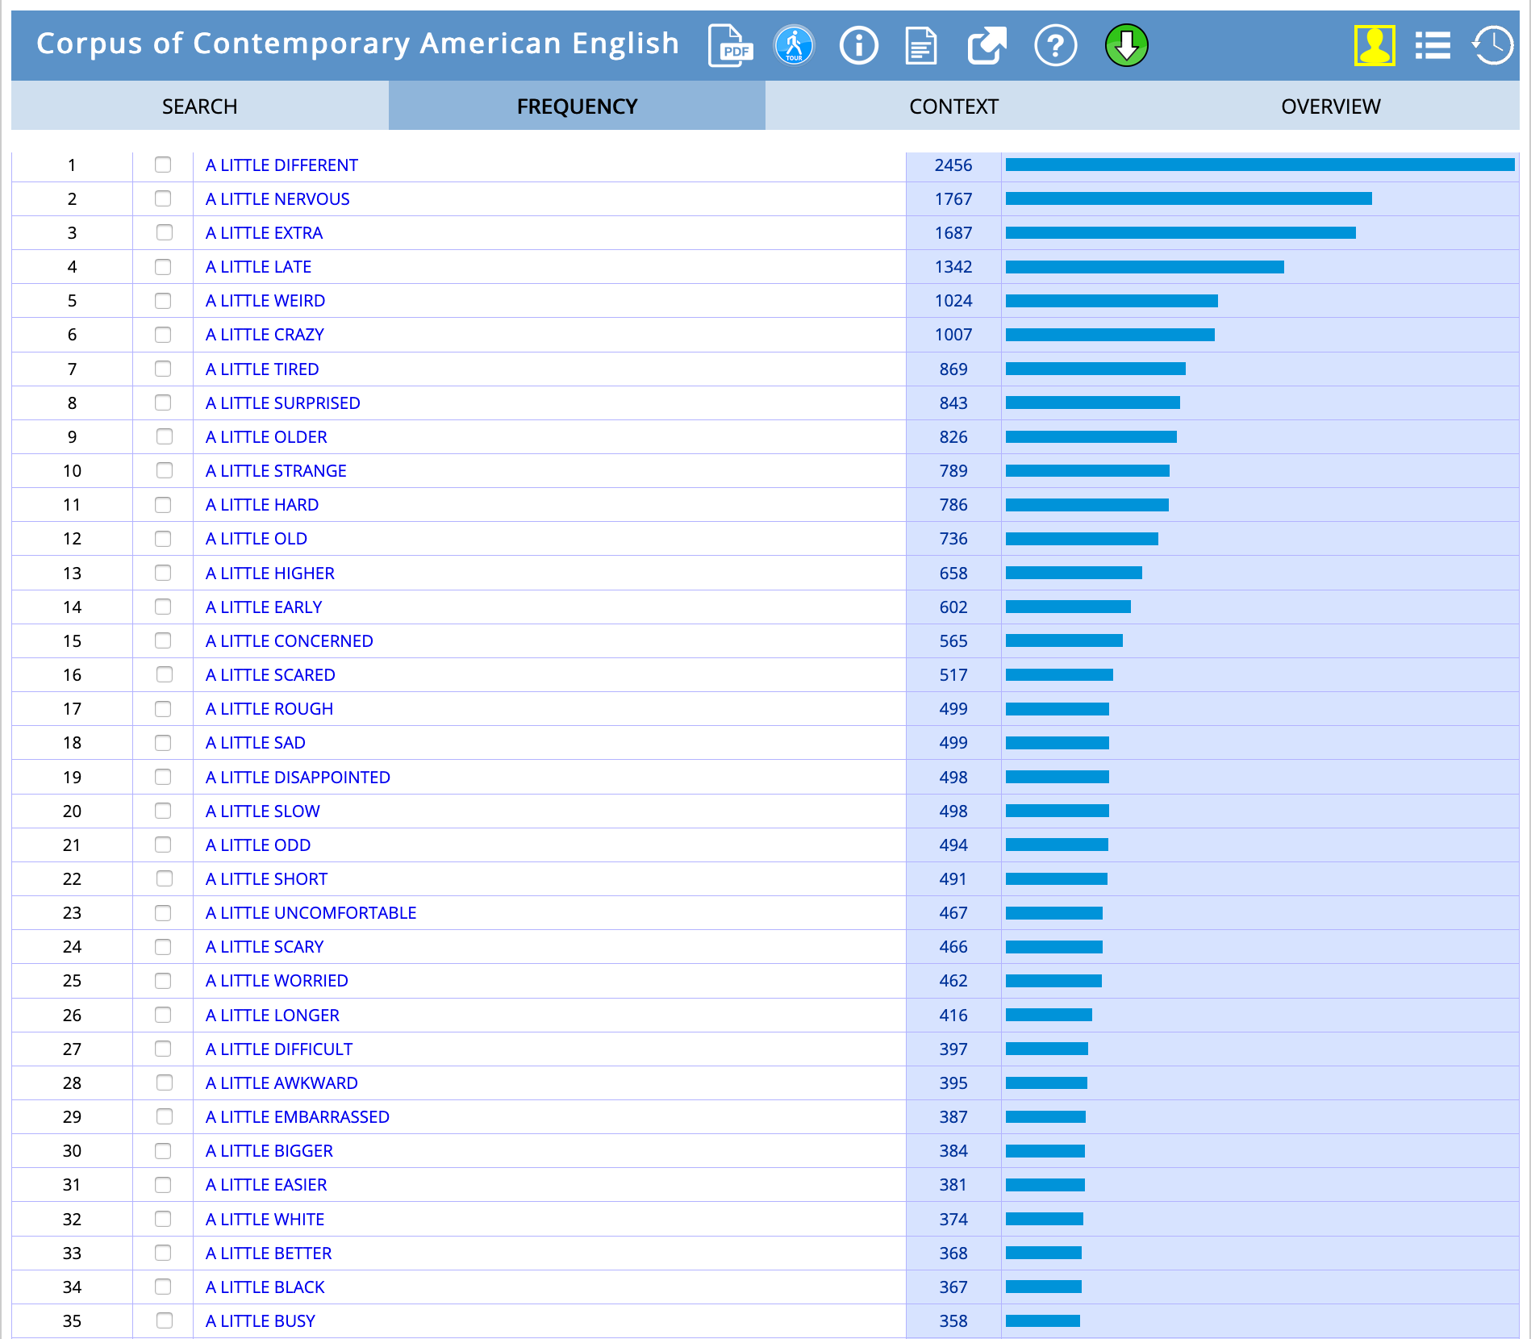Open the A LITTLE DISAPPOINTED link
1531x1339 pixels.
coord(298,778)
